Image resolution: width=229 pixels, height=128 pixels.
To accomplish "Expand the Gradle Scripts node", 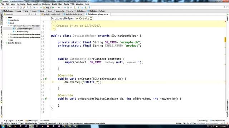I will pos(4,43).
